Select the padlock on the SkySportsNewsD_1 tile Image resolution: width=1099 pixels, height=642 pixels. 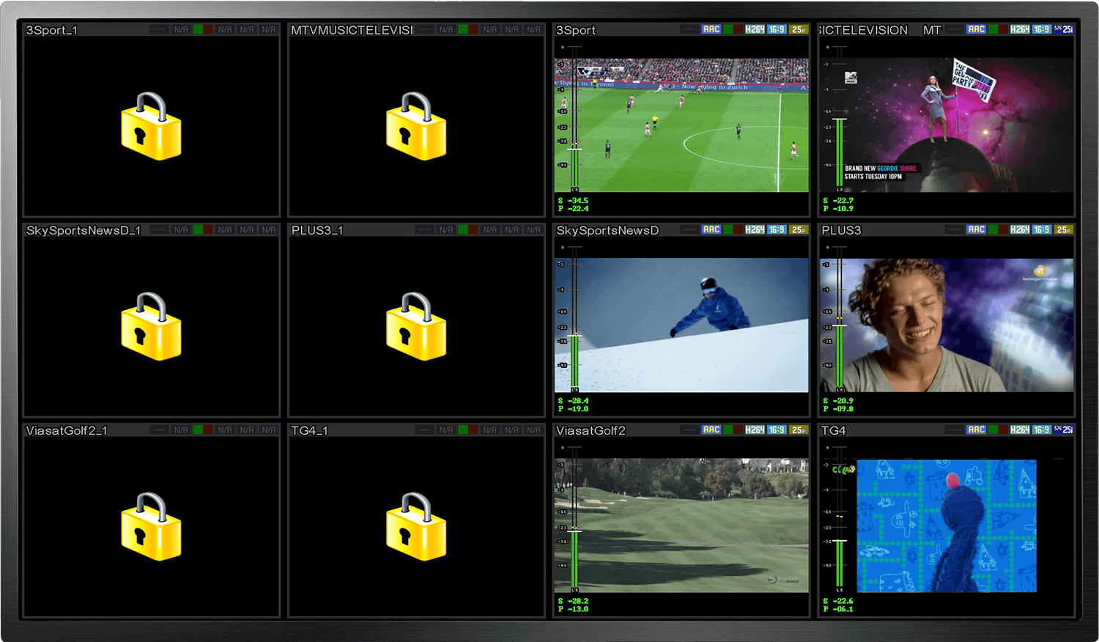(151, 326)
